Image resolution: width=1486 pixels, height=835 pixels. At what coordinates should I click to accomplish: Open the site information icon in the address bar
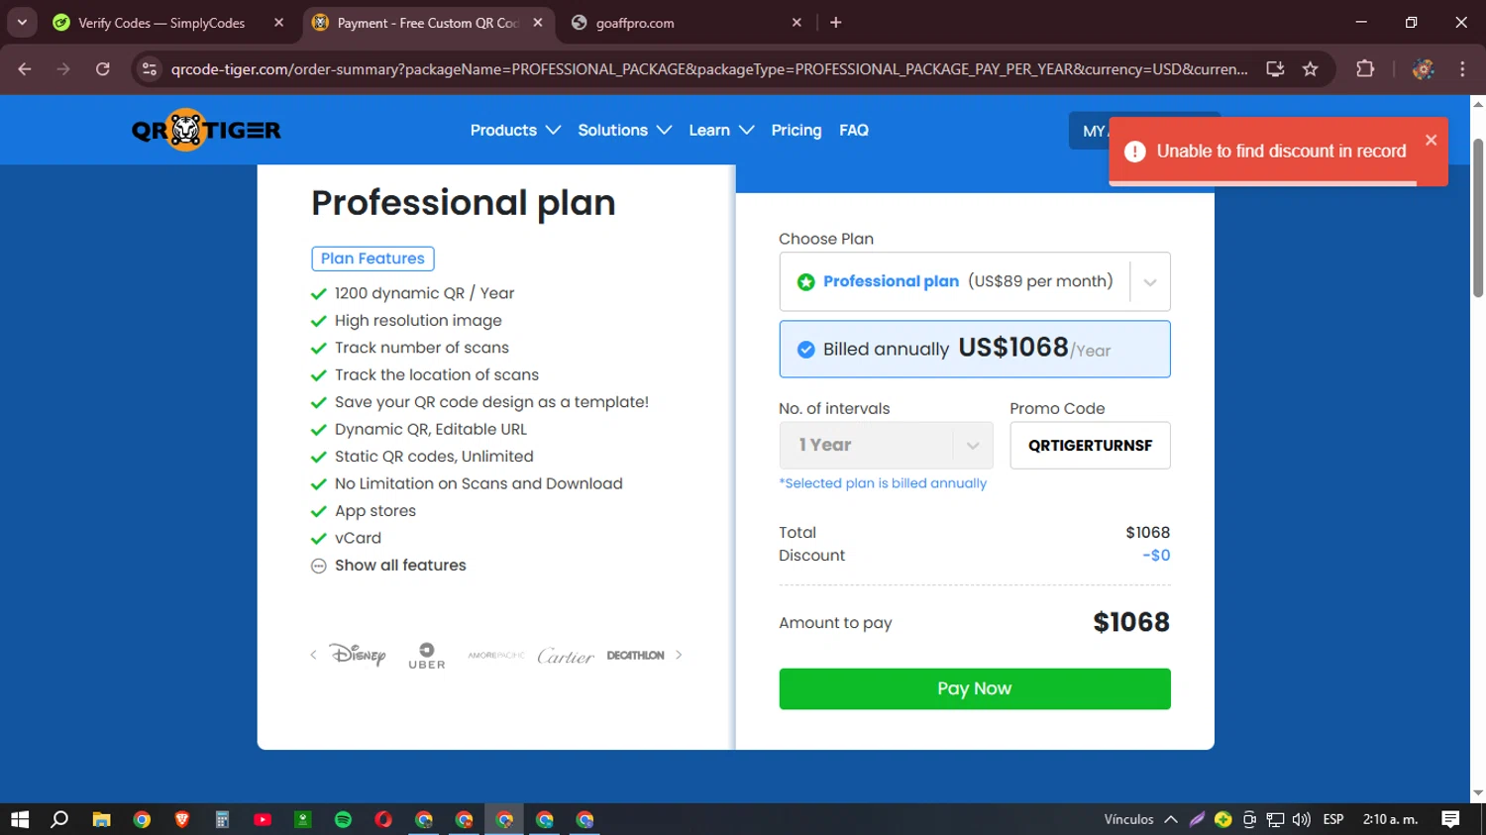click(x=150, y=69)
